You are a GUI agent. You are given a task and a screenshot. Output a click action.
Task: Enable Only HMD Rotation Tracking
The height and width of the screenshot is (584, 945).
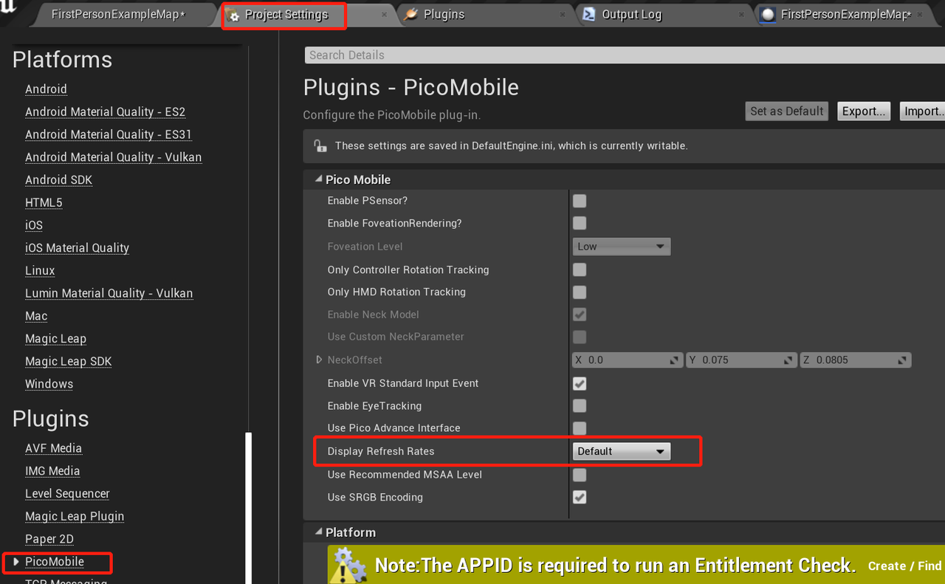click(580, 292)
